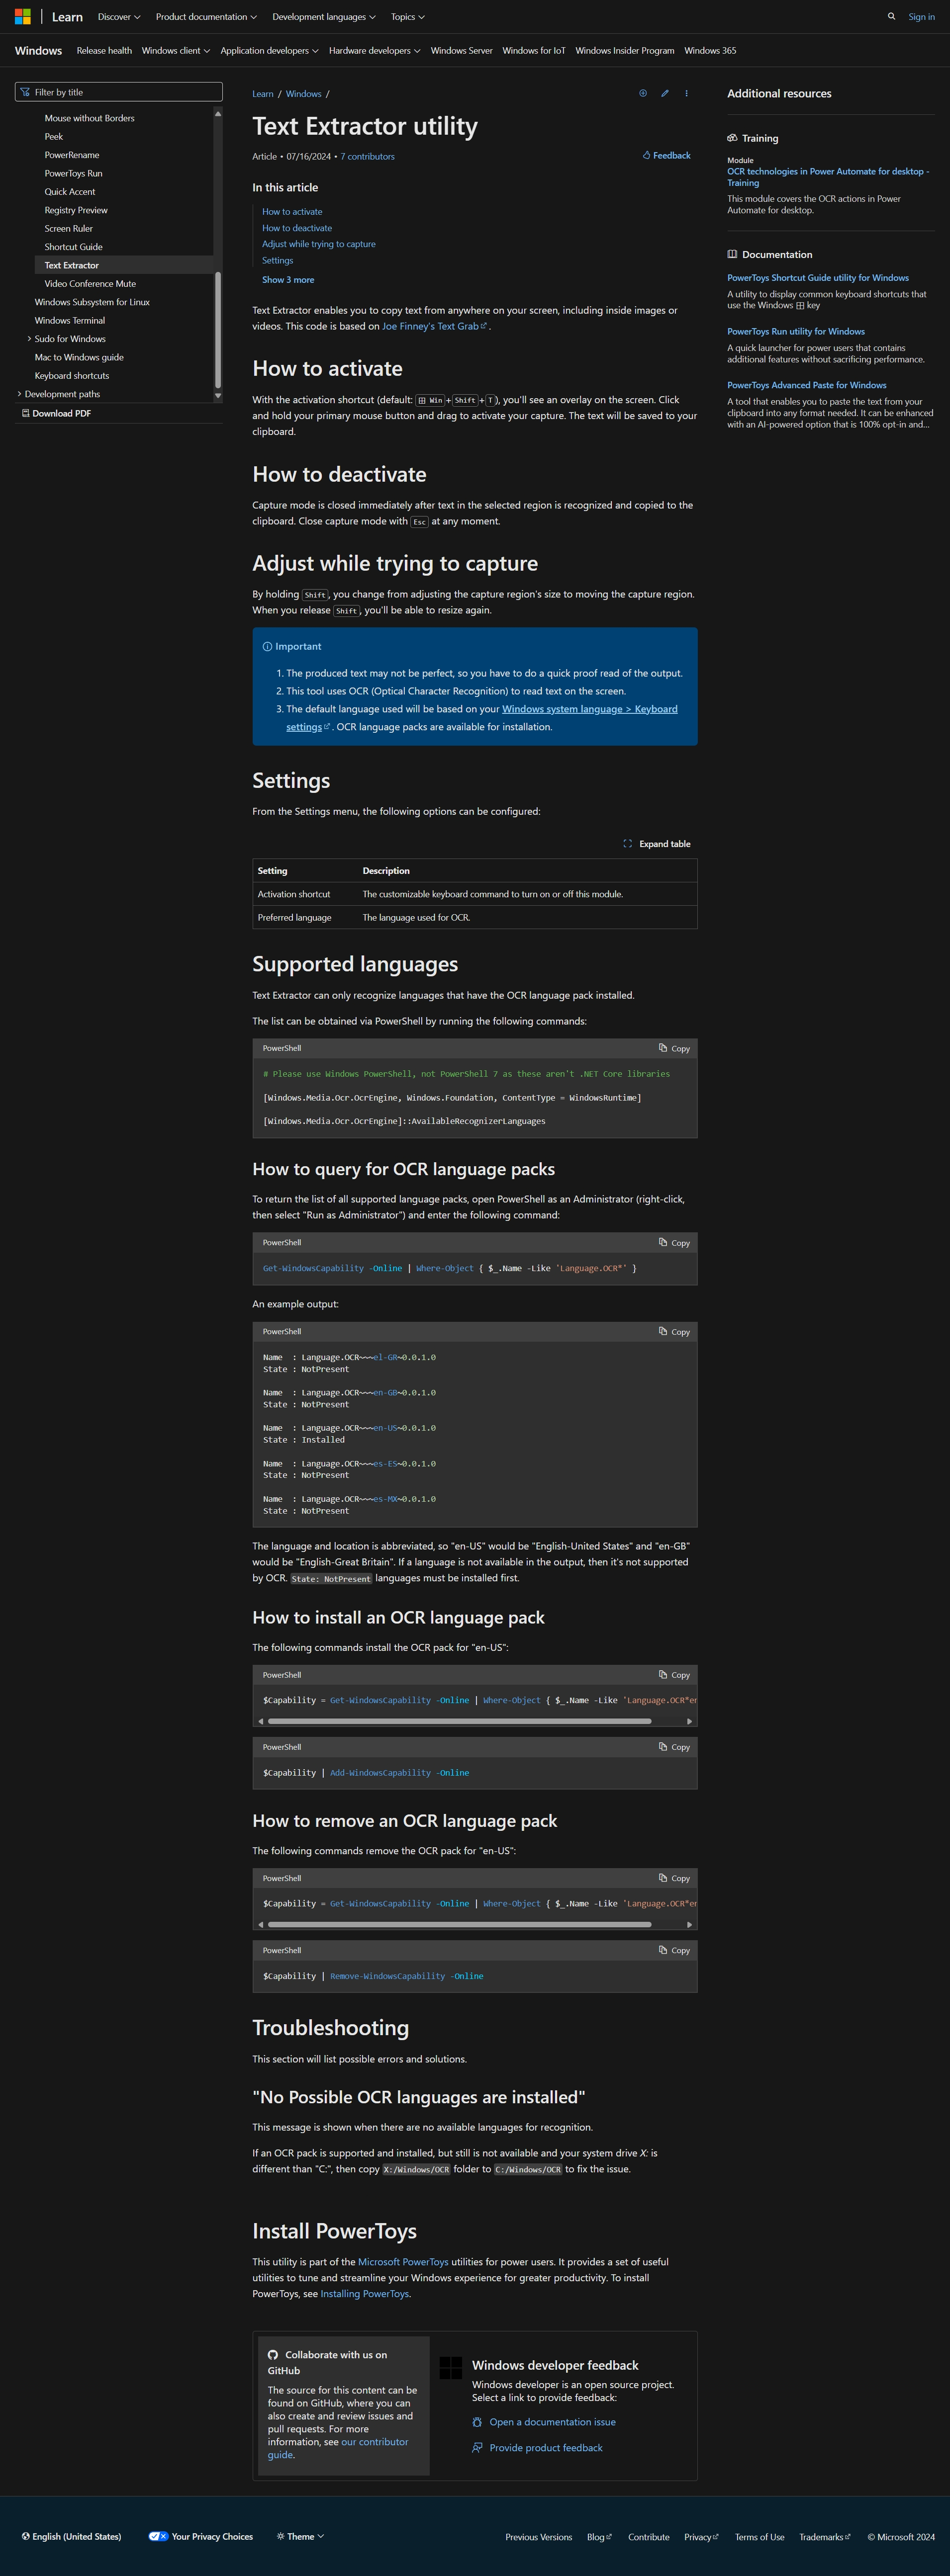Image resolution: width=950 pixels, height=2576 pixels.
Task: Open PowerToys Advanced Paste for Windows link
Action: click(807, 385)
